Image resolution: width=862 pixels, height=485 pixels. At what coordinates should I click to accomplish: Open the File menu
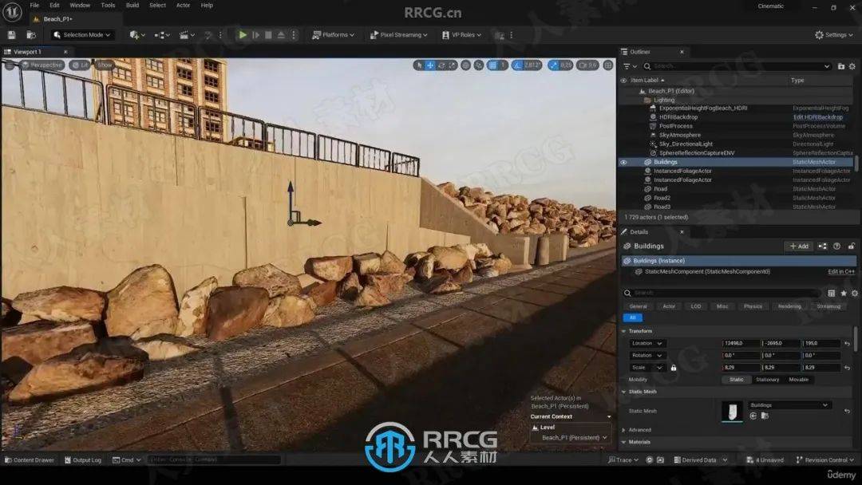pyautogui.click(x=34, y=5)
